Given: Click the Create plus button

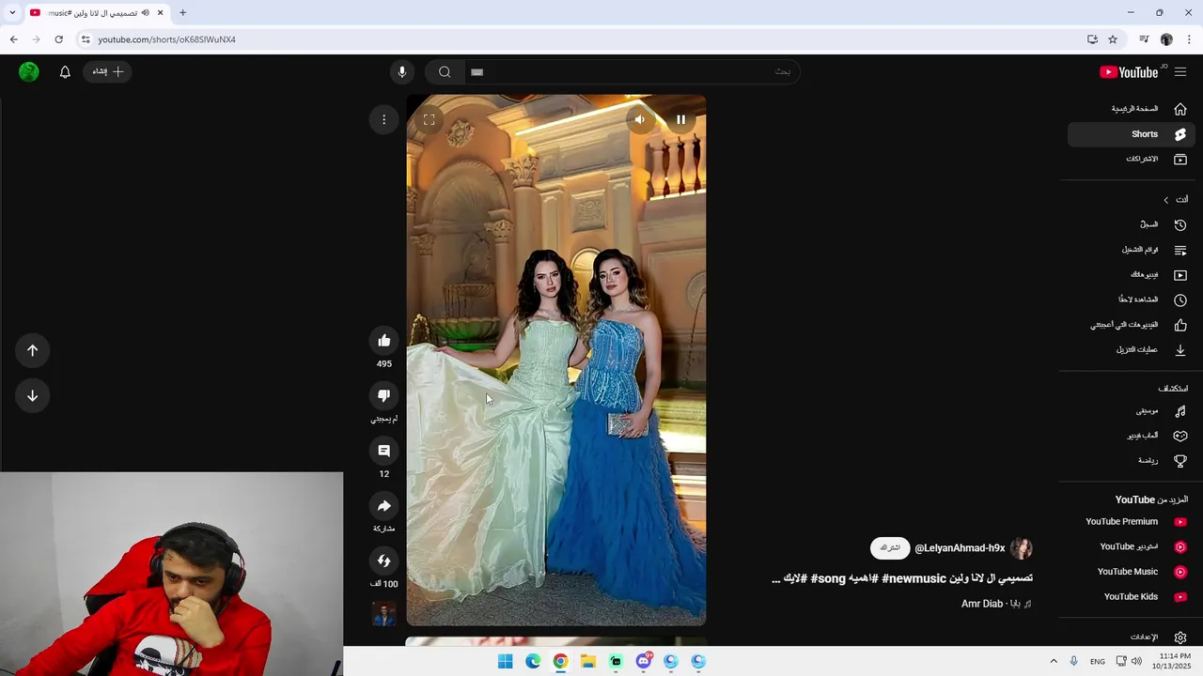Looking at the screenshot, I should 108,72.
